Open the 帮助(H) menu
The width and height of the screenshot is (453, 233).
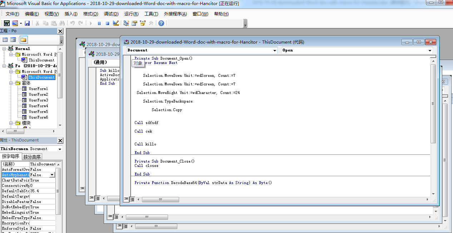221,14
